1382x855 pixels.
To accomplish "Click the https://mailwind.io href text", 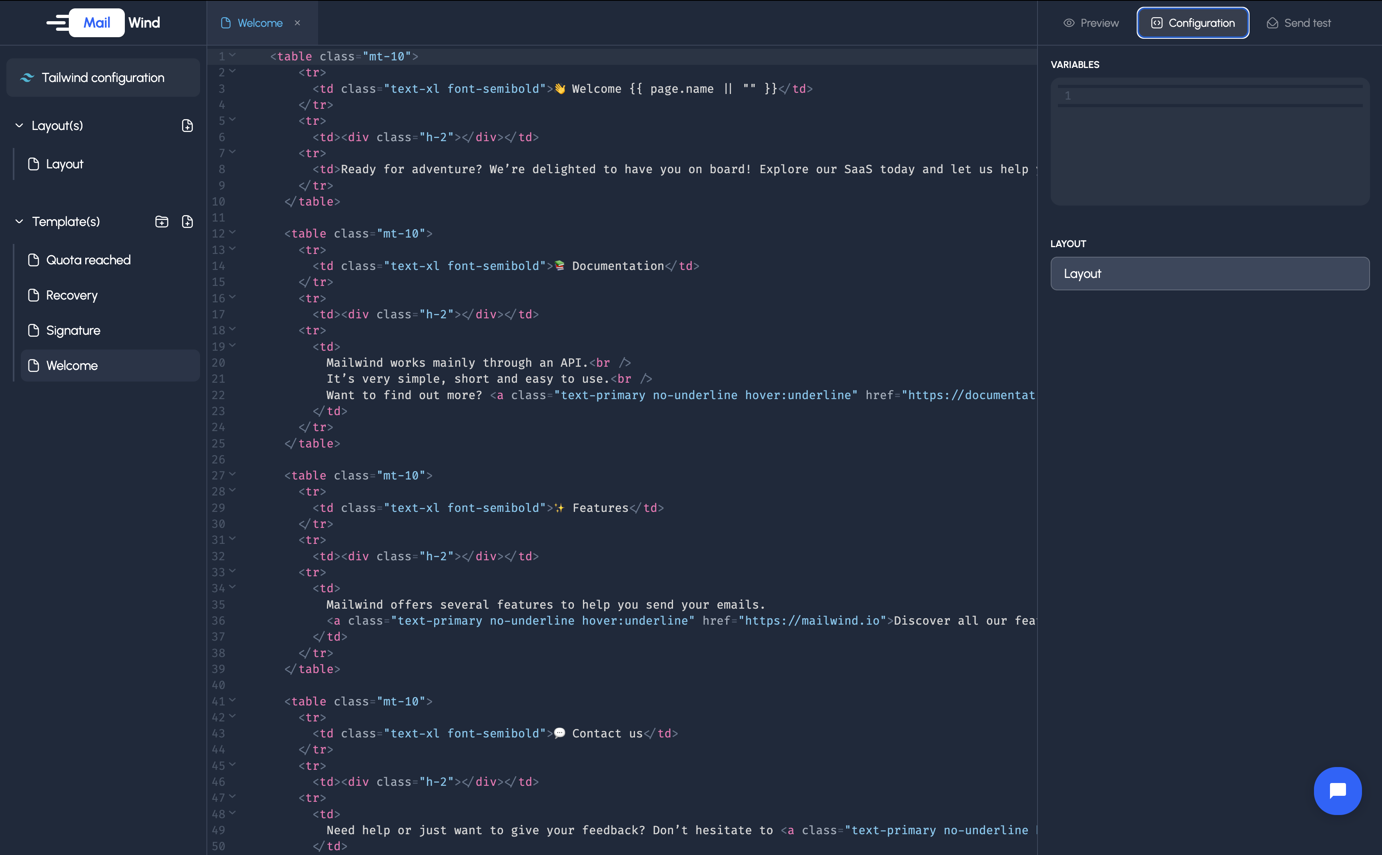I will tap(812, 621).
